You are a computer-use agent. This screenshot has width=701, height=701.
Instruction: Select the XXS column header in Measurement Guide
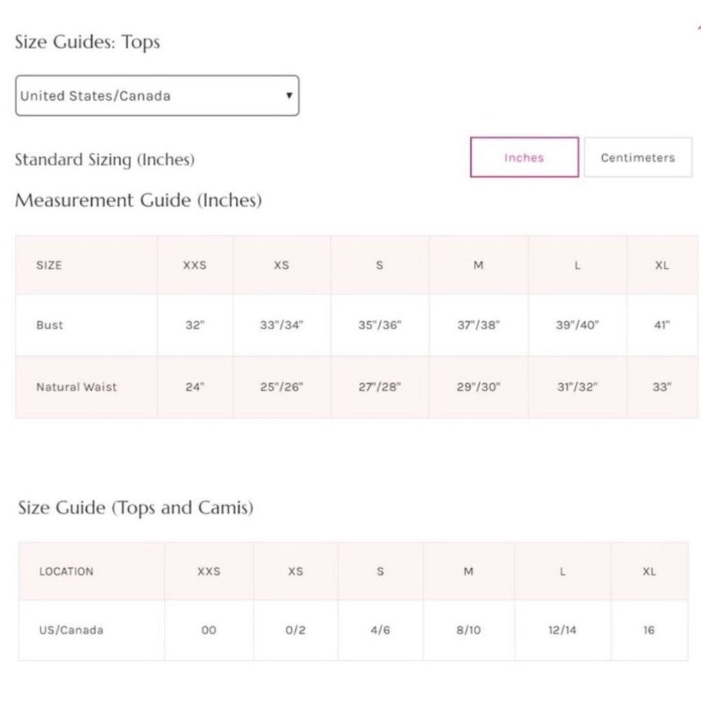(x=195, y=265)
